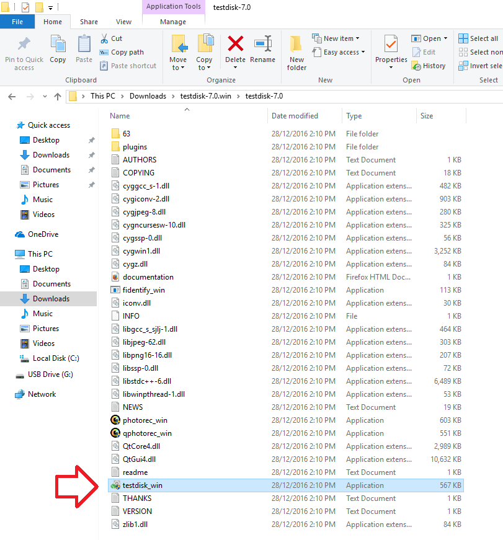Click the documentation Firefox HTML icon
This screenshot has width=503, height=540.
pos(115,277)
